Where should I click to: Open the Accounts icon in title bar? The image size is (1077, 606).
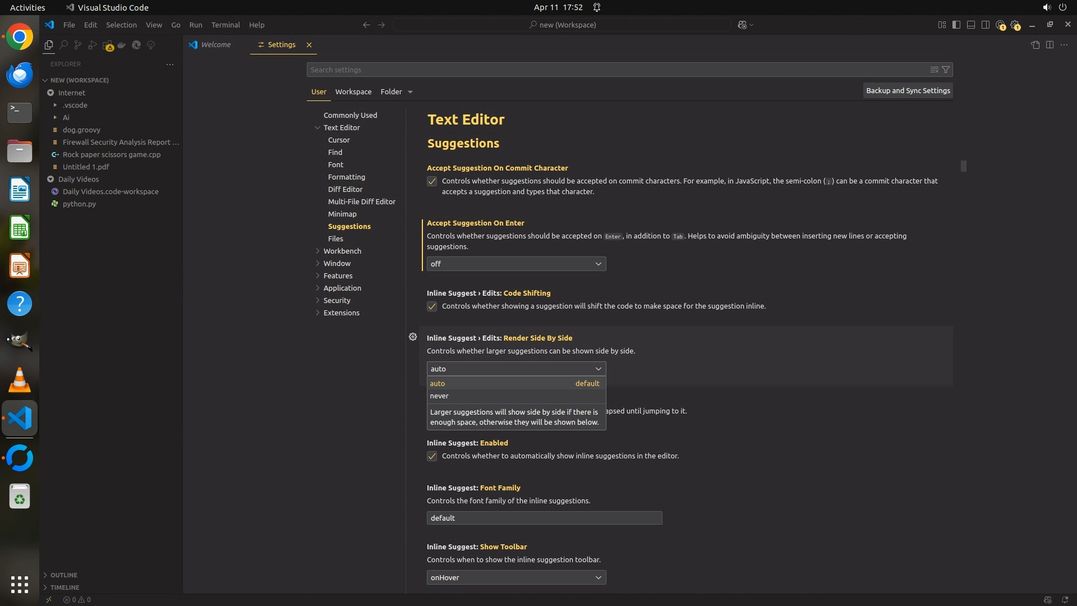click(1000, 25)
